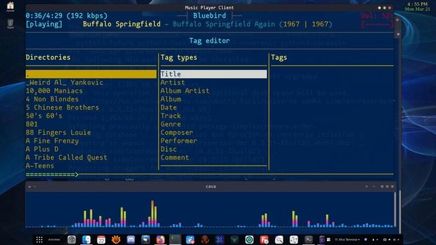The image size is (436, 245).
Task: Select the 50's 60's directory
Action: point(44,116)
